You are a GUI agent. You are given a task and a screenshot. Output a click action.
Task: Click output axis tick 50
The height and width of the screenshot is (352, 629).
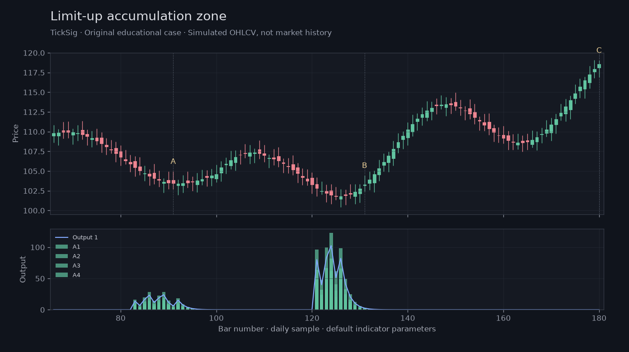tap(40, 278)
